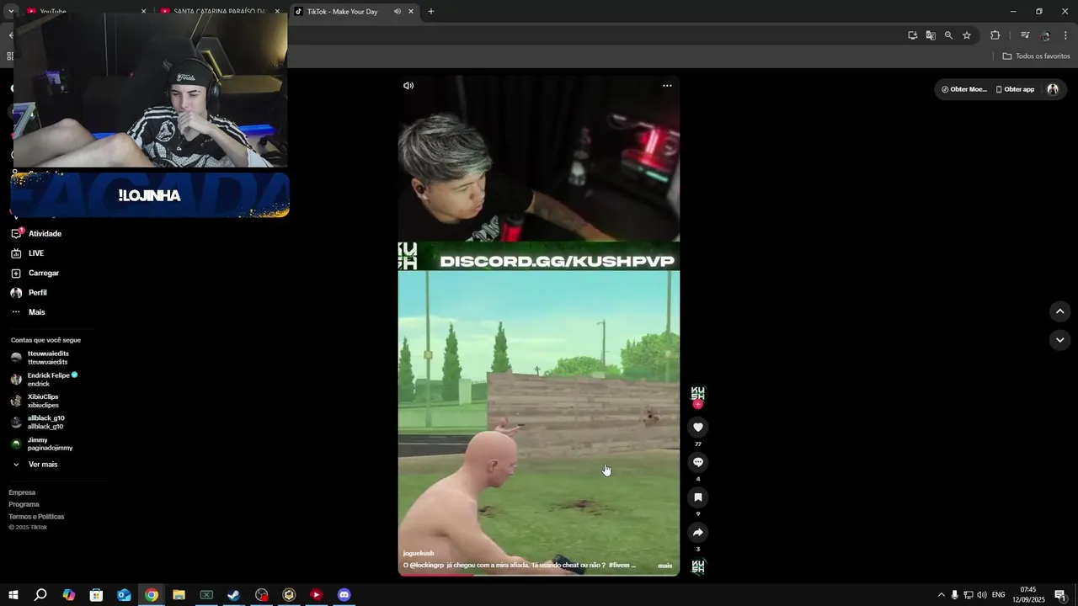Open volume control in system tray

(982, 595)
